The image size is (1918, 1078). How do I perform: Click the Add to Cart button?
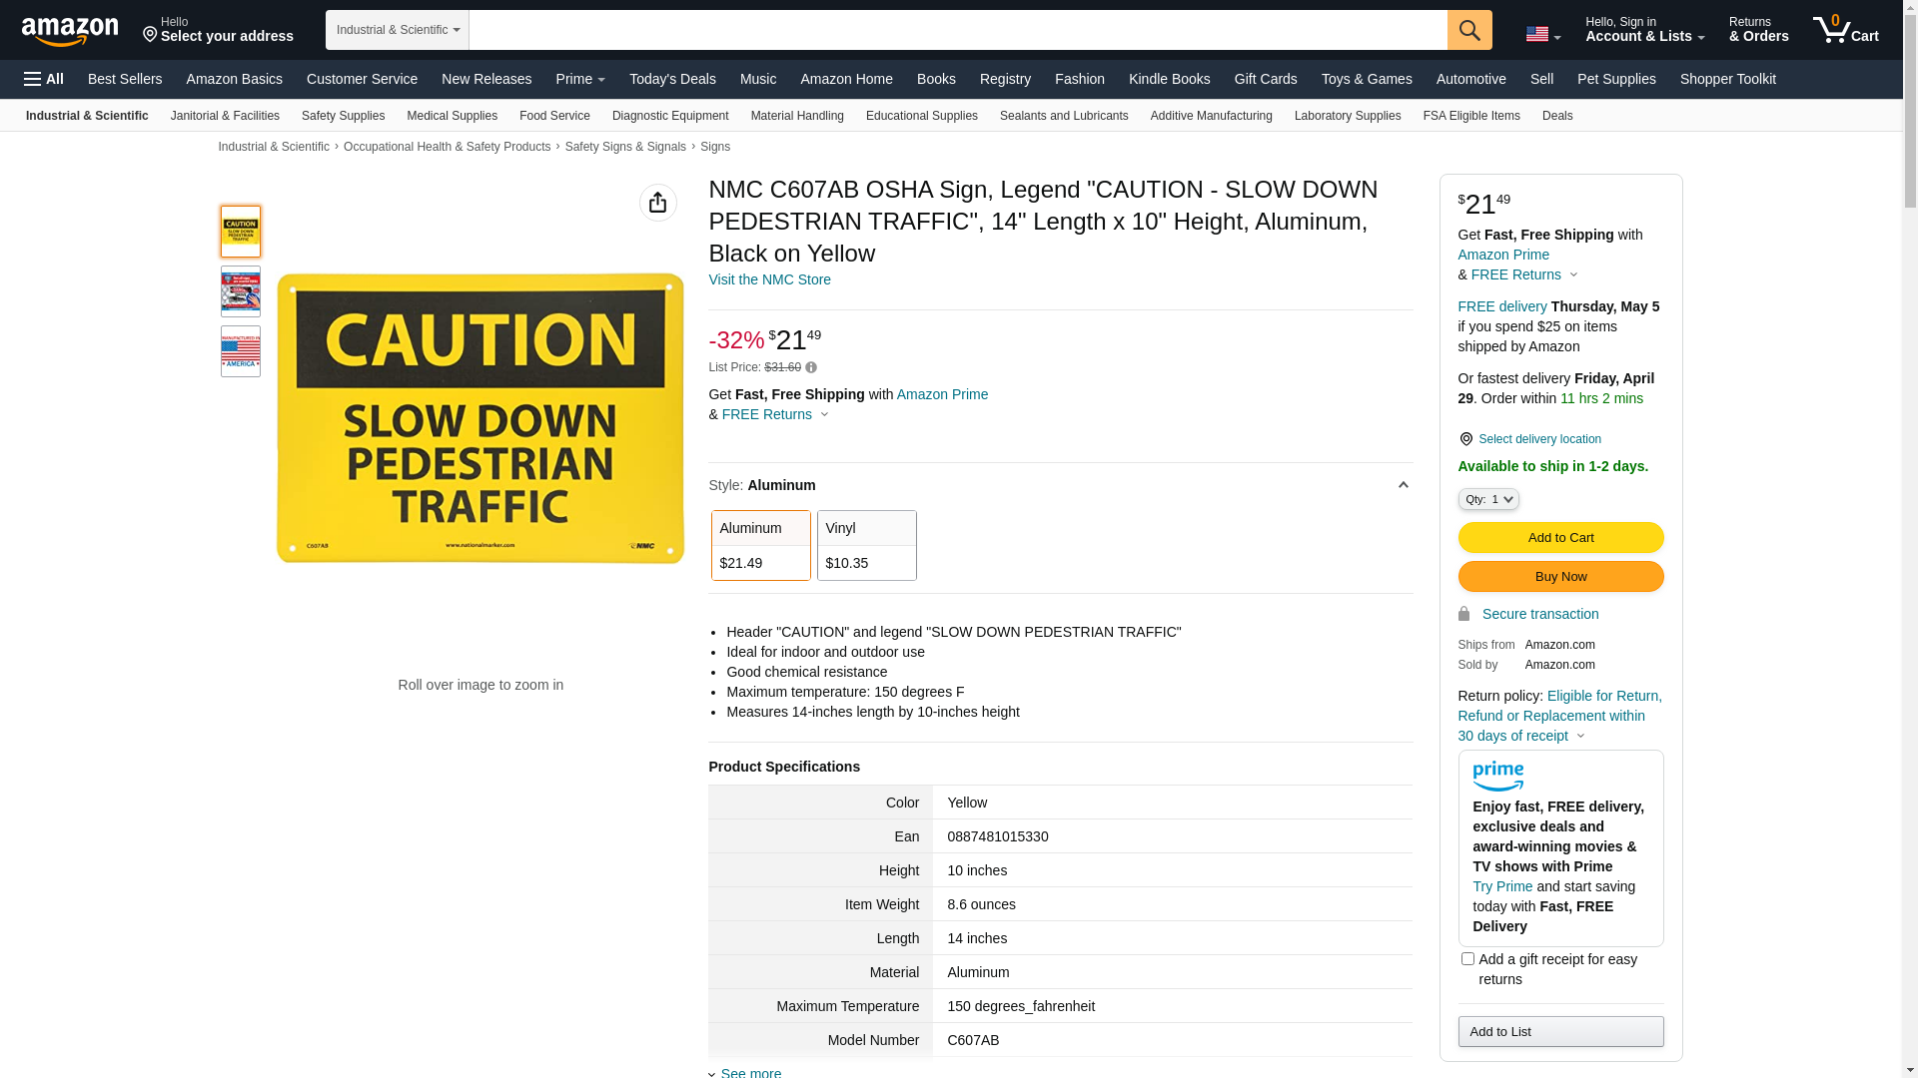point(1559,538)
